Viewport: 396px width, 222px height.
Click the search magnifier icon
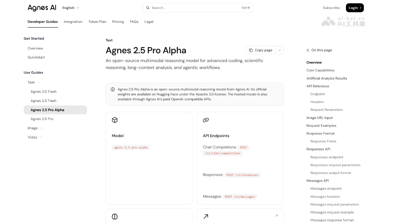(148, 8)
